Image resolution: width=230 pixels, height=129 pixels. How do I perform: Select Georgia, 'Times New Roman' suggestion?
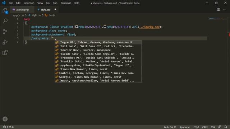click(x=98, y=77)
